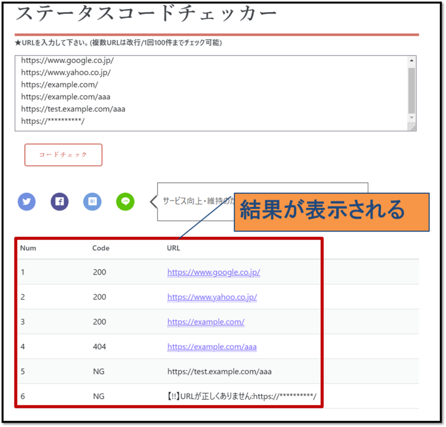Open the https://www.yahoo.co.jp/ result link
Screen dimensions: 446x427
point(212,297)
